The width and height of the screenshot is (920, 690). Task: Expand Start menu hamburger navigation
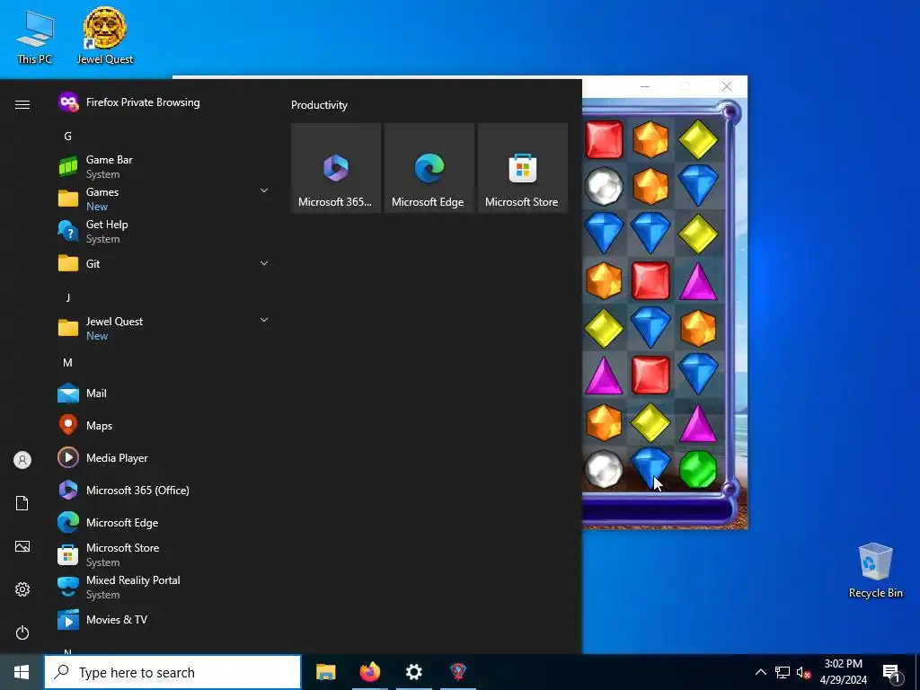tap(22, 104)
